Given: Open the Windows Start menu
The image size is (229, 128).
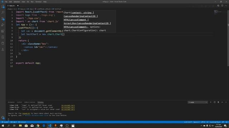Looking at the screenshot, I should [3, 126].
